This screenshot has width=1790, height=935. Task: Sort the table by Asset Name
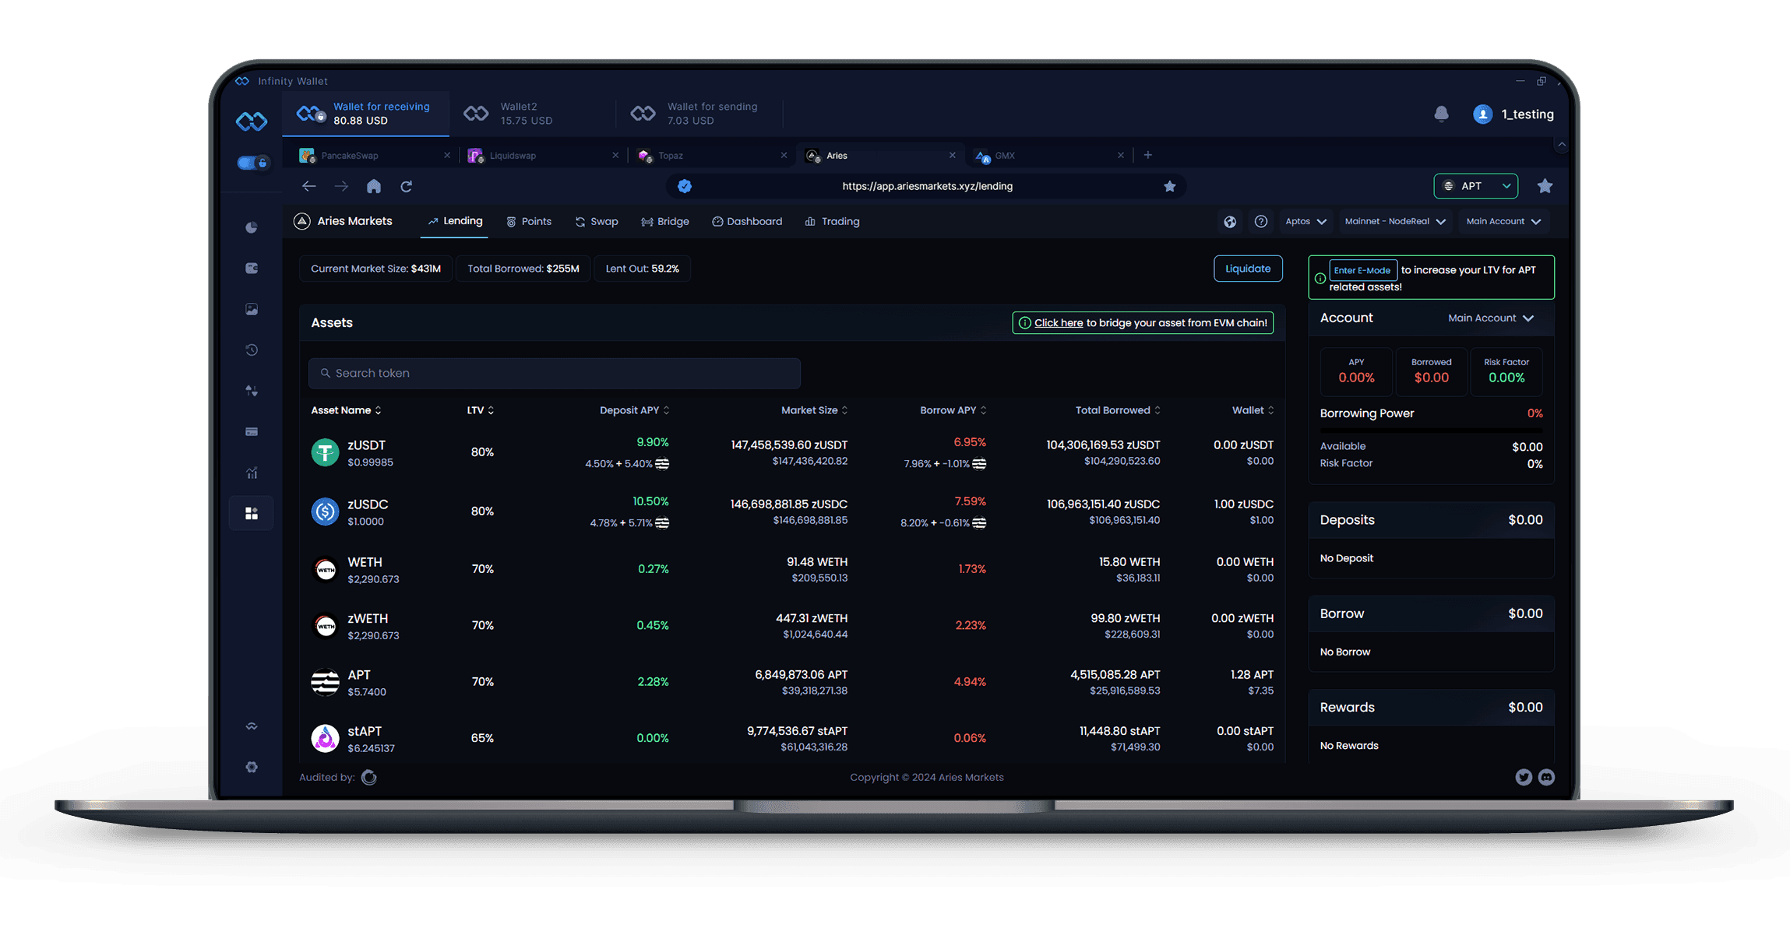(346, 410)
